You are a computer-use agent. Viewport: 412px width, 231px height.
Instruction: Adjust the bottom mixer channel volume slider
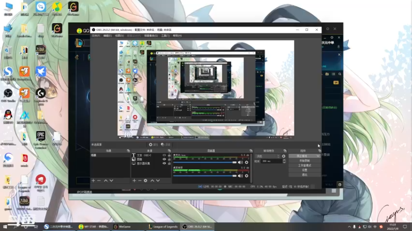[205, 176]
